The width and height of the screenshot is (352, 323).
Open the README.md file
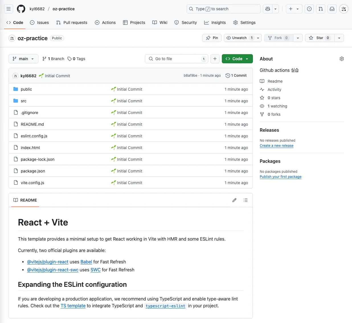click(32, 124)
